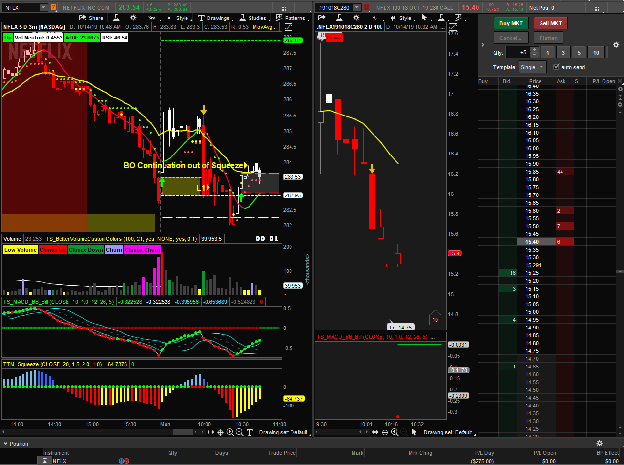This screenshot has height=465, width=624.
Task: Click the price axis scale icon under Patterns
Action: (x=288, y=27)
